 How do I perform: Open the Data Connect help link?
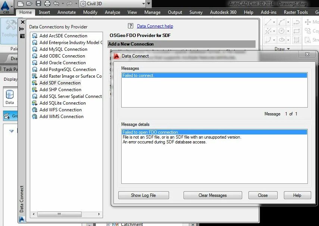click(x=155, y=26)
